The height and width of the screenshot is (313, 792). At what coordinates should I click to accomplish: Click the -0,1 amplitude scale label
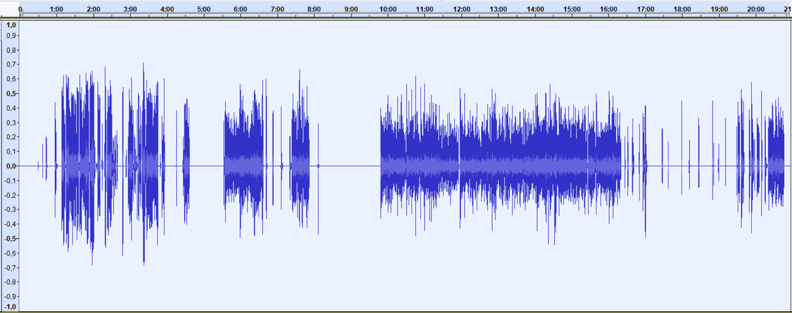pos(10,181)
